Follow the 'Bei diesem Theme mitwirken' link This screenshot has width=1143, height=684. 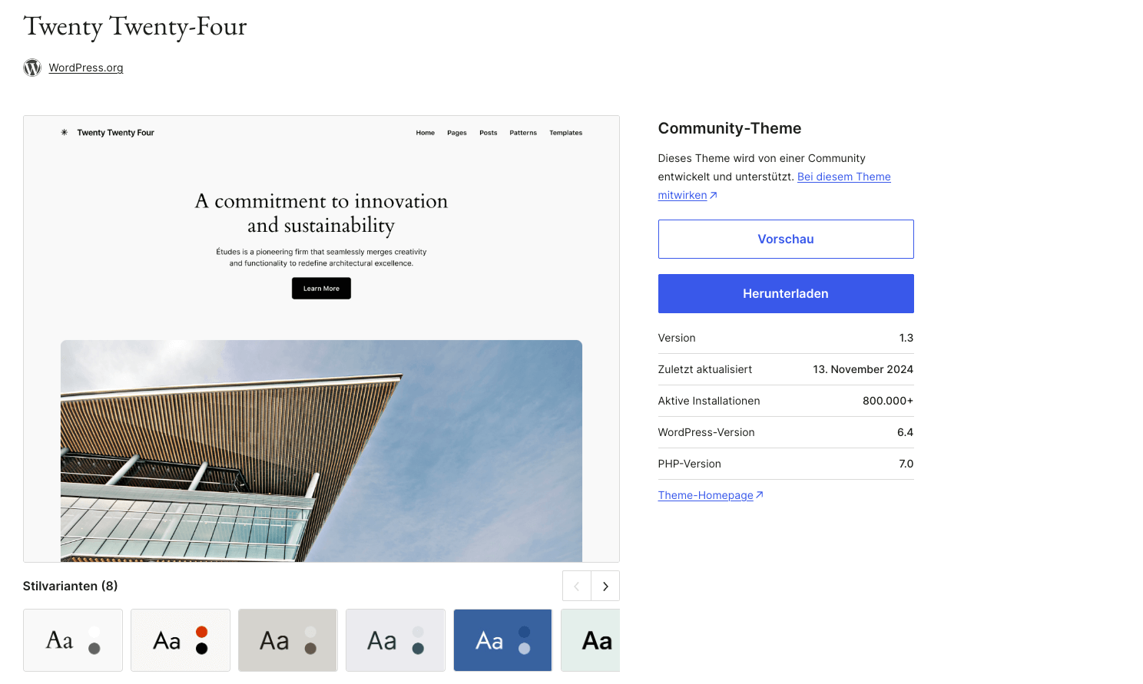coord(843,177)
